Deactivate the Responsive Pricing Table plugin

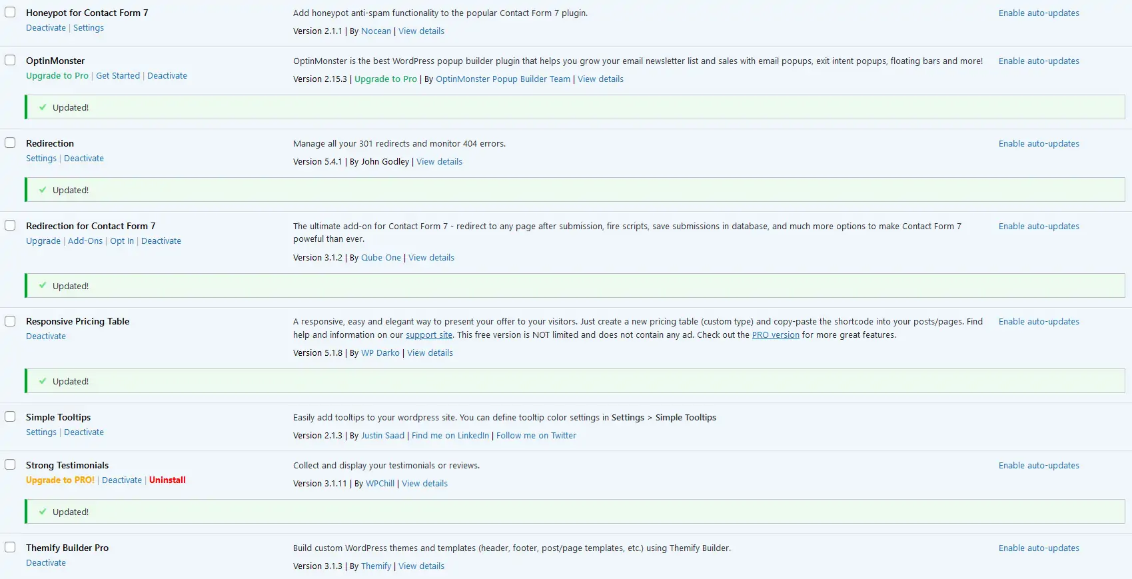46,336
